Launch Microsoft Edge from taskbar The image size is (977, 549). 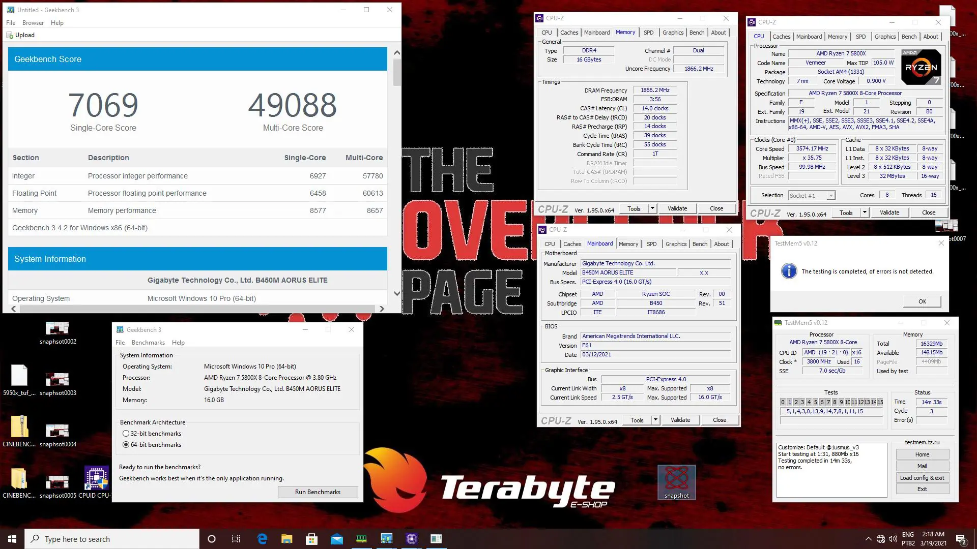[262, 539]
